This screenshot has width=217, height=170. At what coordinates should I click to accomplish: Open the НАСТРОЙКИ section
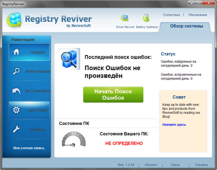pos(29,110)
